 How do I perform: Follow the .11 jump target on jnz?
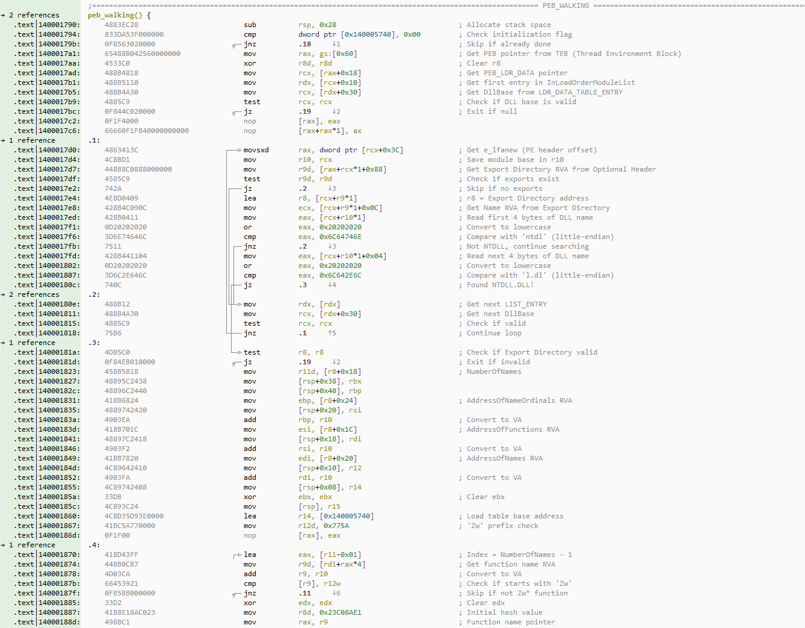[305, 593]
